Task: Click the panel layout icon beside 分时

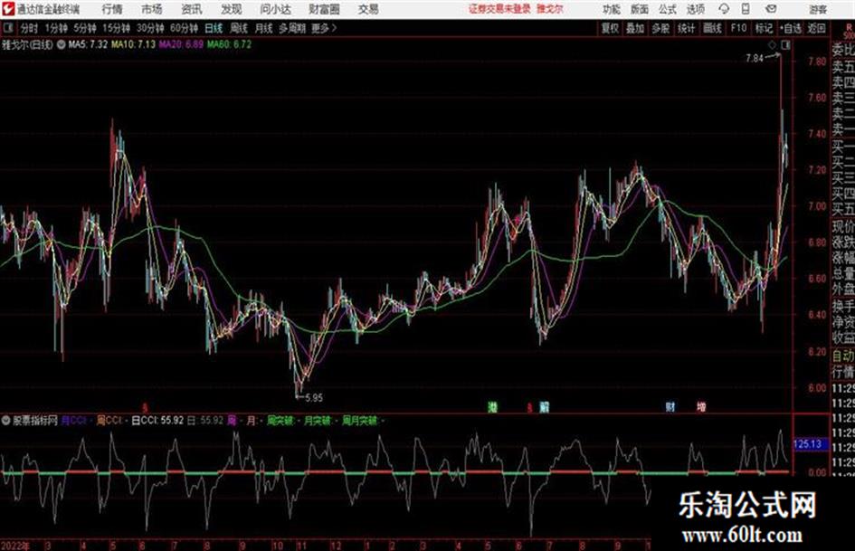Action: coord(7,28)
